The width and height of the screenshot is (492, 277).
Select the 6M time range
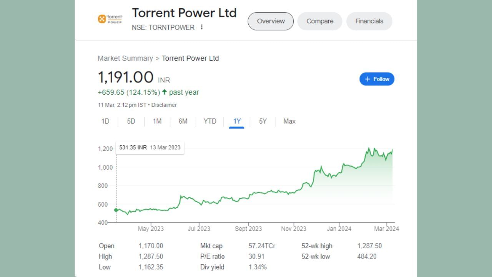183,121
